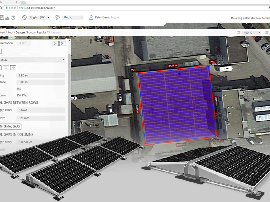This screenshot has height=202, width=270.
Task: Open the English (UK) language dropdown
Action: click(x=40, y=18)
